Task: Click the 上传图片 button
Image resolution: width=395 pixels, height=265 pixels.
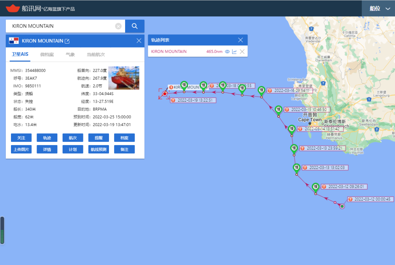Action: click(x=21, y=149)
